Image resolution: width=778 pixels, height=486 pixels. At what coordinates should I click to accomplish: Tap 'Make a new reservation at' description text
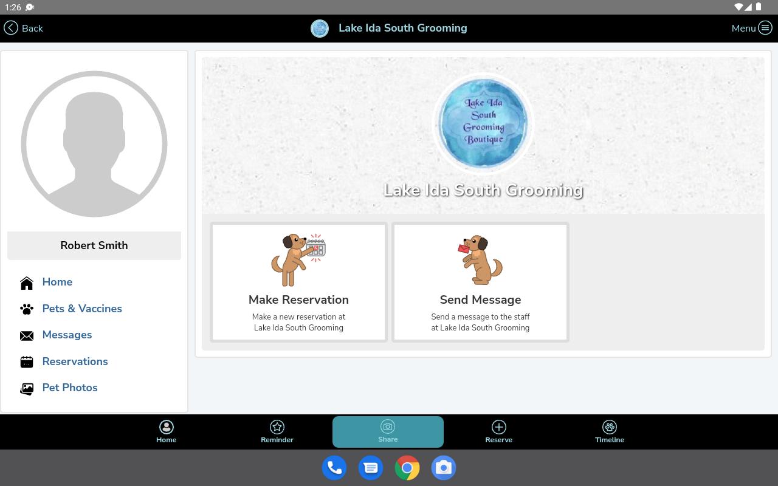(298, 317)
